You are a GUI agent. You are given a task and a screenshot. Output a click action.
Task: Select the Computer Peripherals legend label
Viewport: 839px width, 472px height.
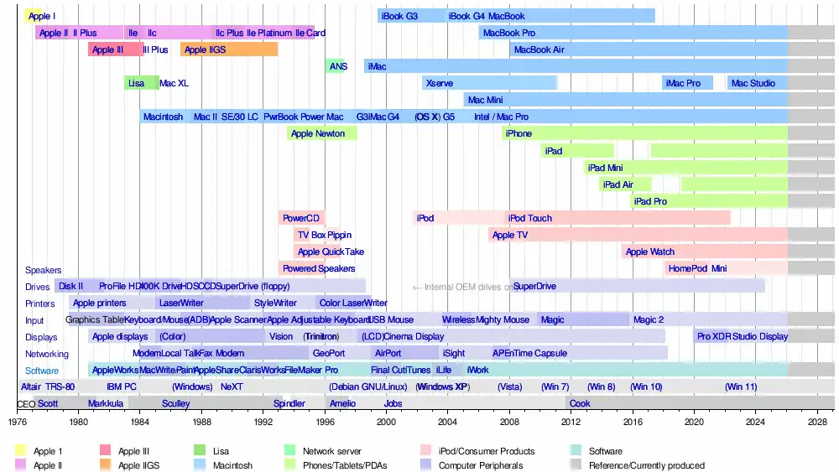pyautogui.click(x=481, y=465)
